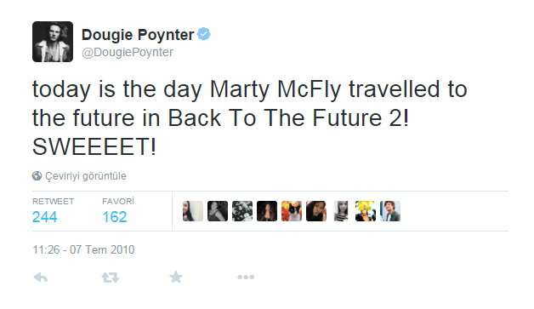The image size is (534, 309).
Task: Click the first retweeter avatar thumbnail
Action: 193,211
